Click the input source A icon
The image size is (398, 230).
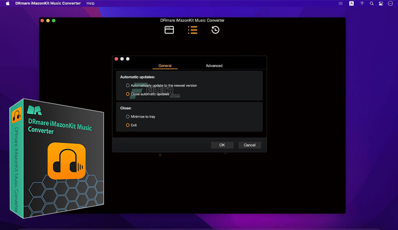click(351, 3)
